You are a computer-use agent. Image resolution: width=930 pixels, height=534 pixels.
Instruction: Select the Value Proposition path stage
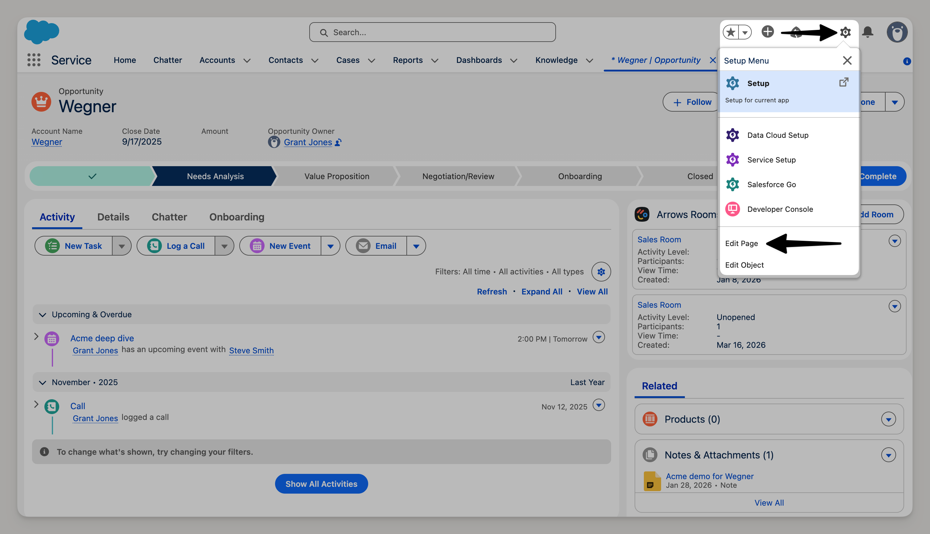(336, 176)
